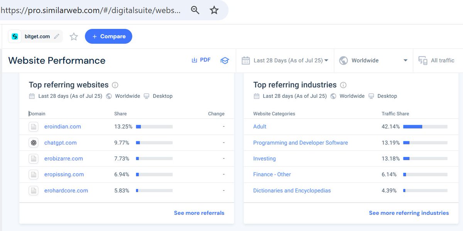
Task: Open the eroindian.com referral link
Action: click(x=63, y=127)
